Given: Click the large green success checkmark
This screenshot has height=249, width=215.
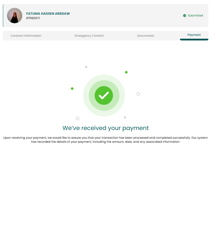Looking at the screenshot, I should click(104, 95).
